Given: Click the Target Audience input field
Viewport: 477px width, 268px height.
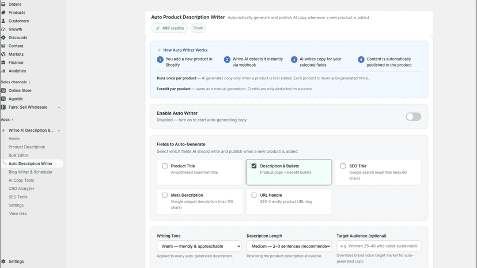Looking at the screenshot, I should click(378, 246).
